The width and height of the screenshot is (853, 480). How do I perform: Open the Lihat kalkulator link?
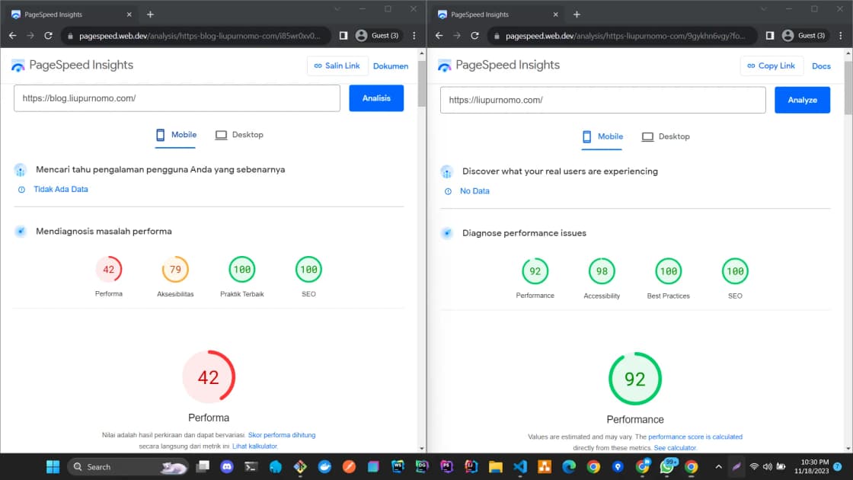(255, 446)
